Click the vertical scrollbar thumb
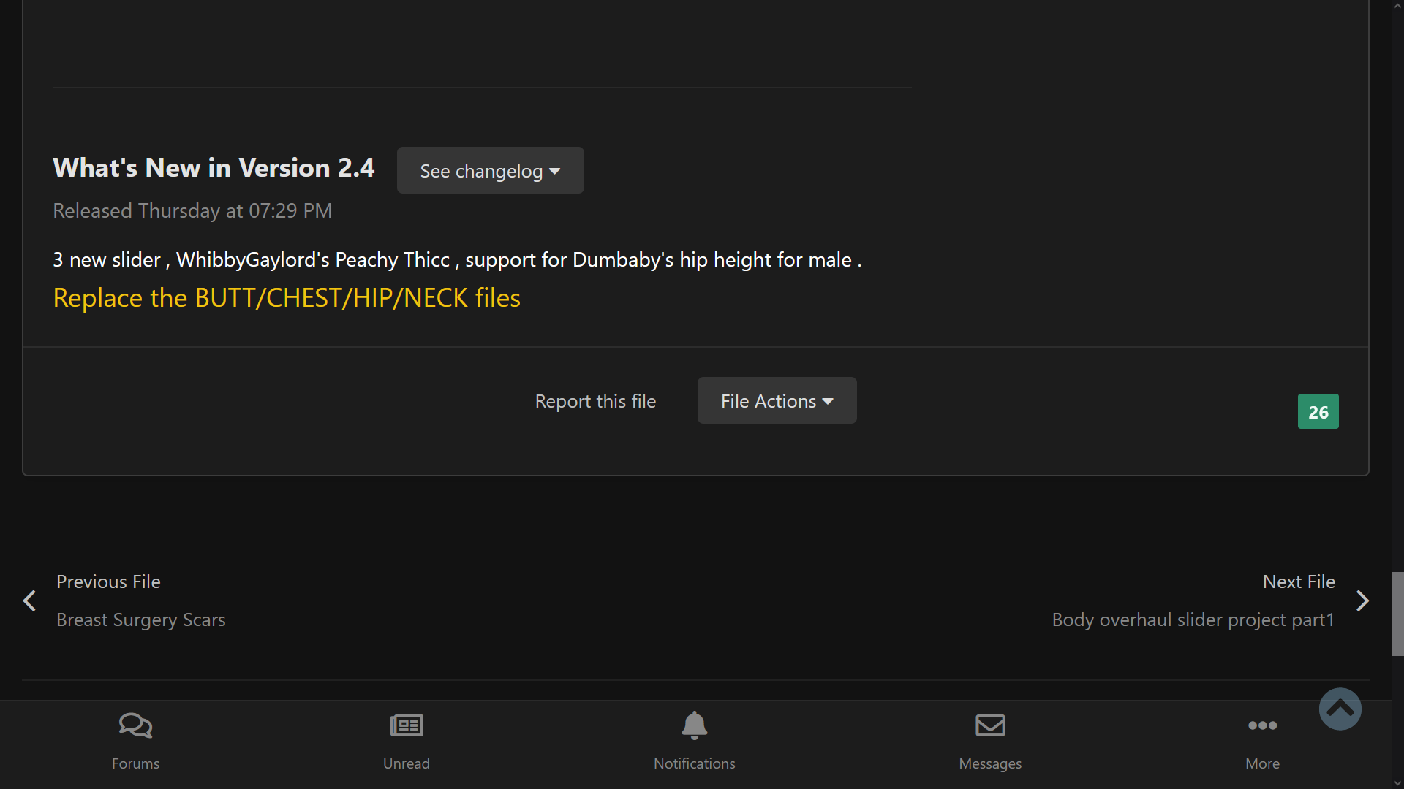 tap(1397, 614)
